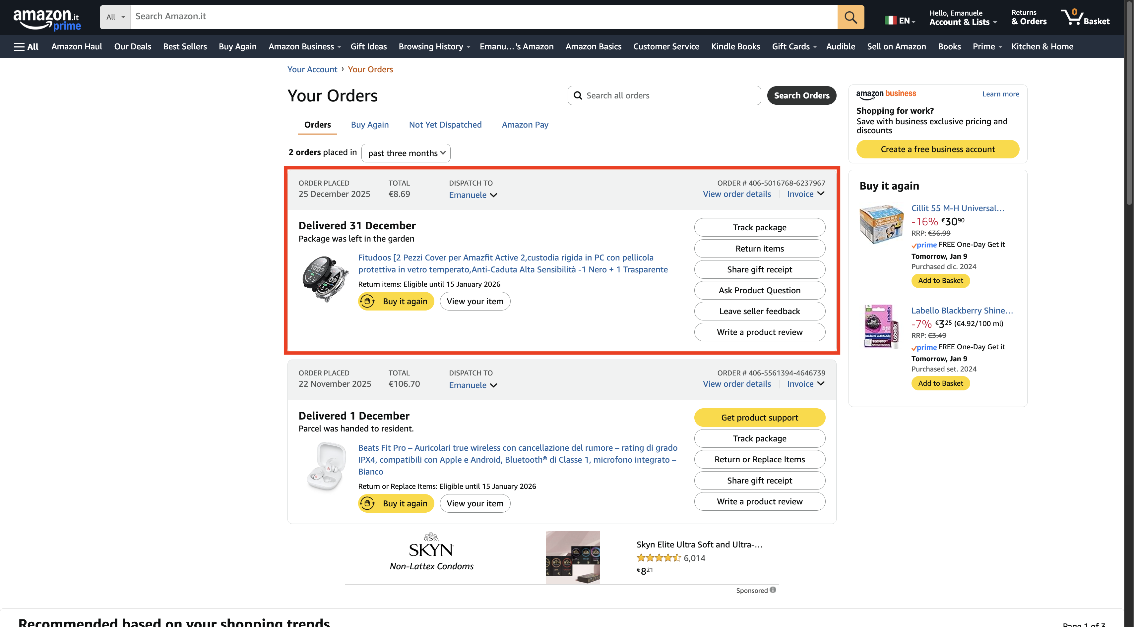Click the Amazfit cover product thumbnail
1134x627 pixels.
coord(325,278)
